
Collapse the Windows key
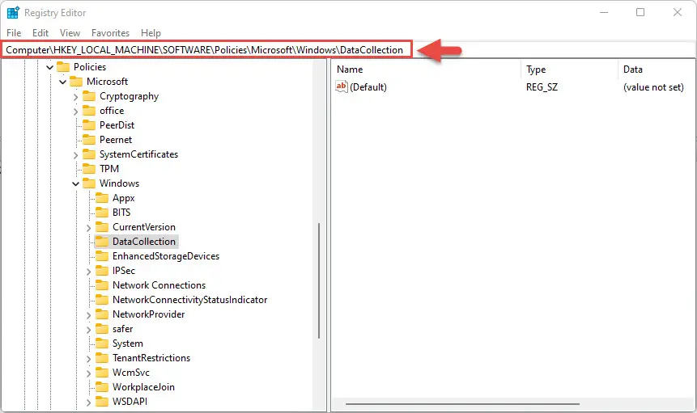(75, 183)
